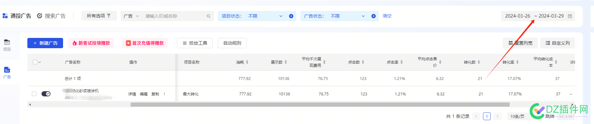The image size is (594, 124).
Task: Expand the 广告 search type dropdown
Action: [131, 16]
